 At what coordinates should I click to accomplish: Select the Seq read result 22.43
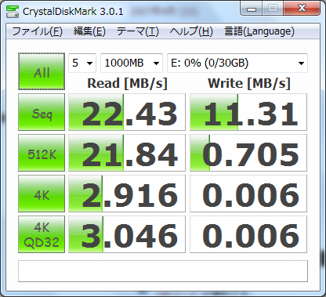(x=127, y=112)
